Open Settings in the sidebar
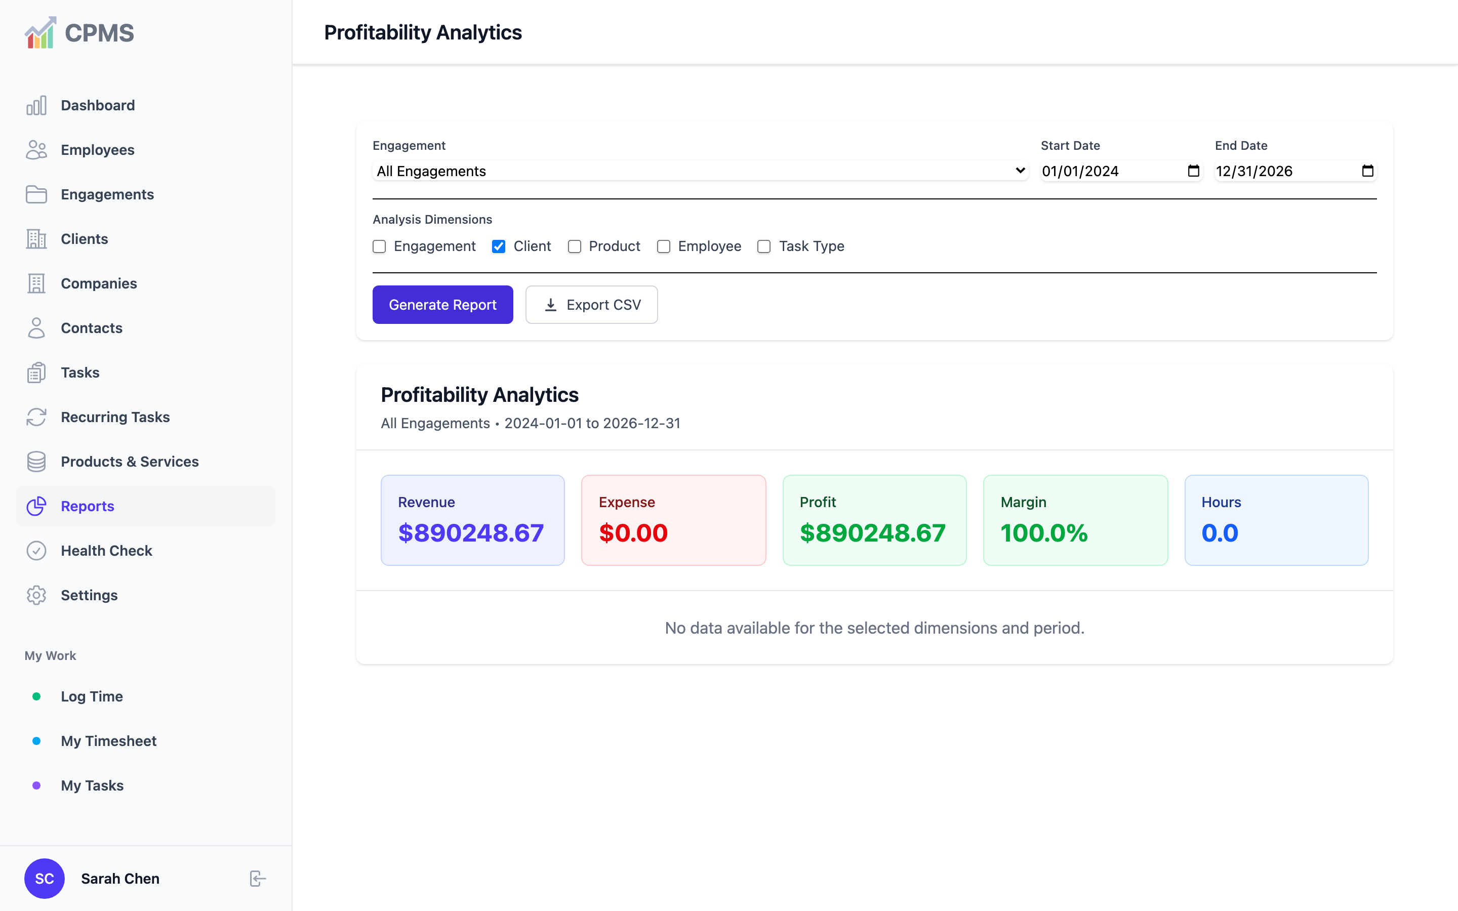This screenshot has width=1458, height=911. tap(146, 596)
